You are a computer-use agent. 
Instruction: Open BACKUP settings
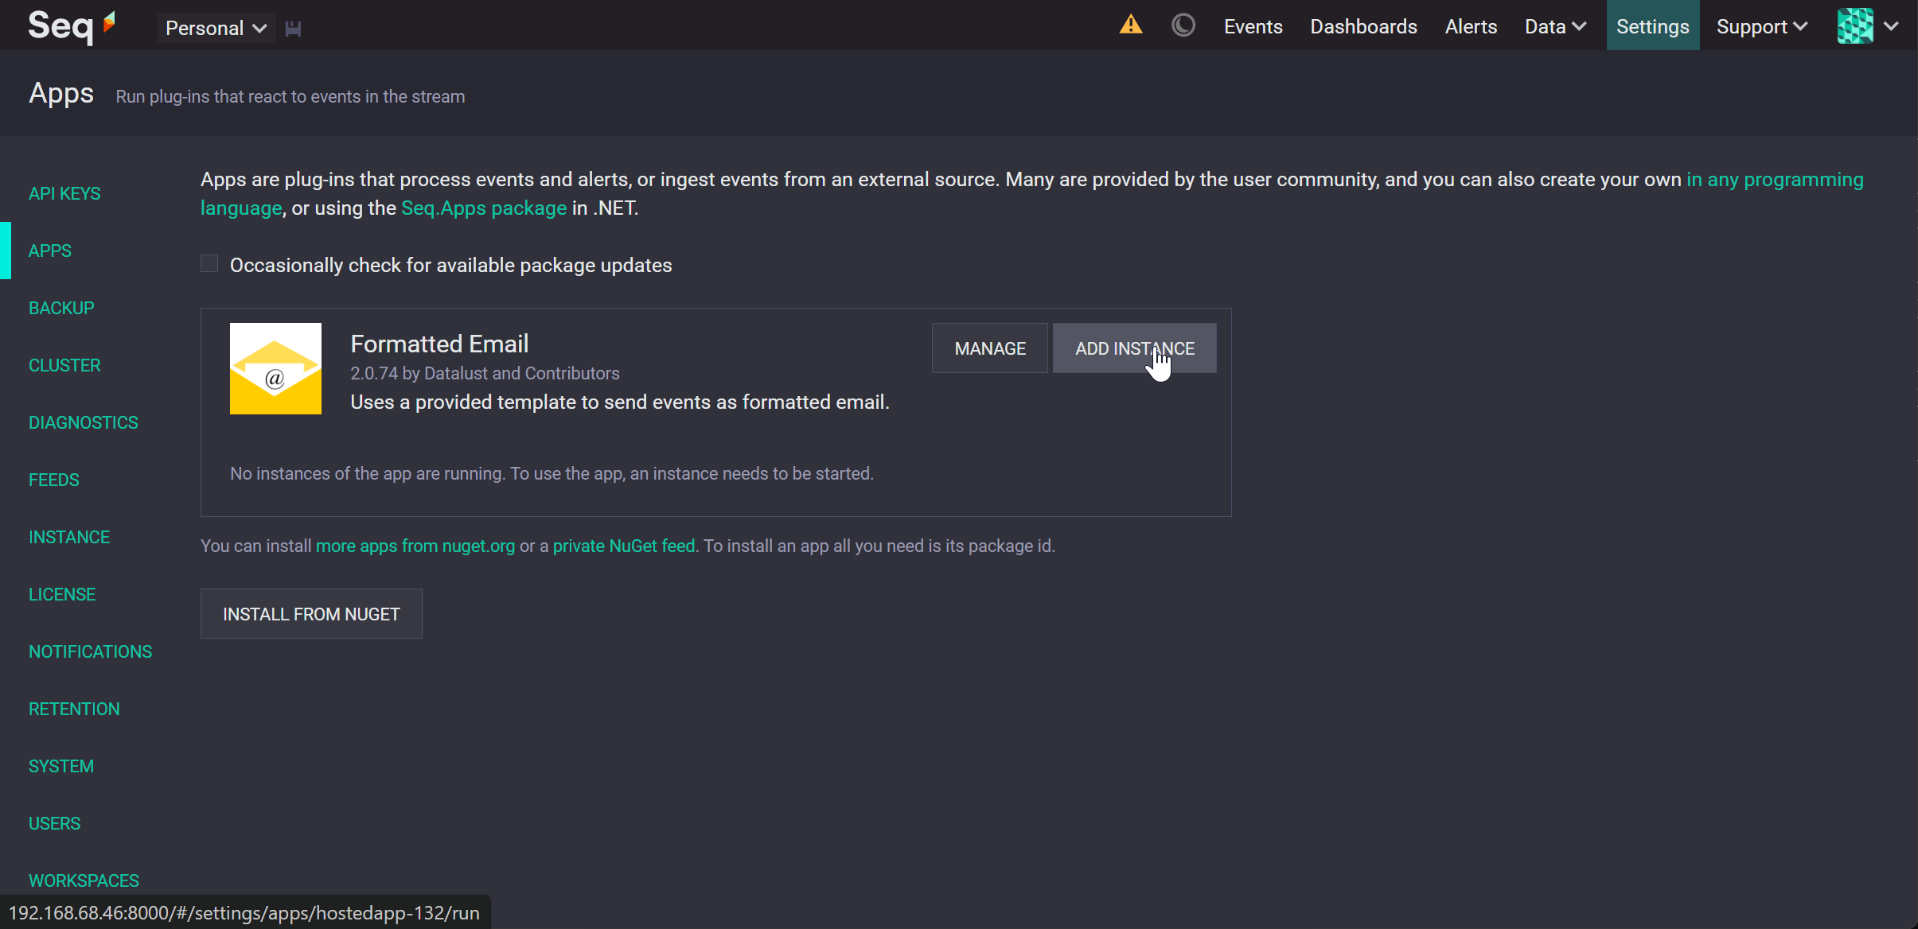[x=61, y=308]
